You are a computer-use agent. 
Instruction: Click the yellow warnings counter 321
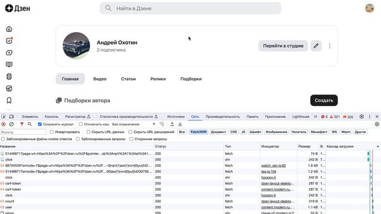pyautogui.click(x=335, y=117)
